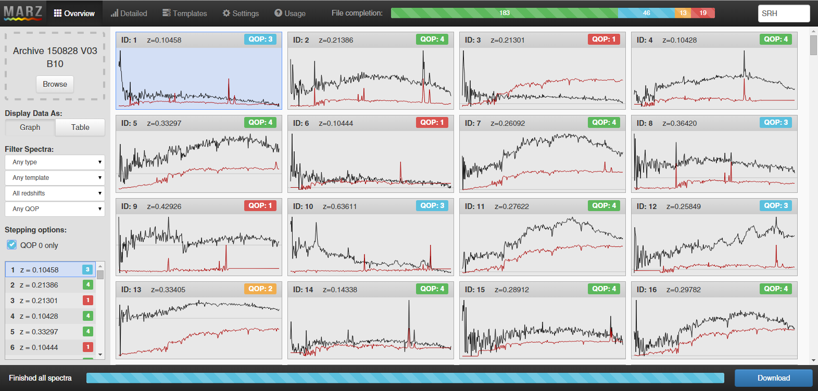Select Table display mode

(80, 127)
